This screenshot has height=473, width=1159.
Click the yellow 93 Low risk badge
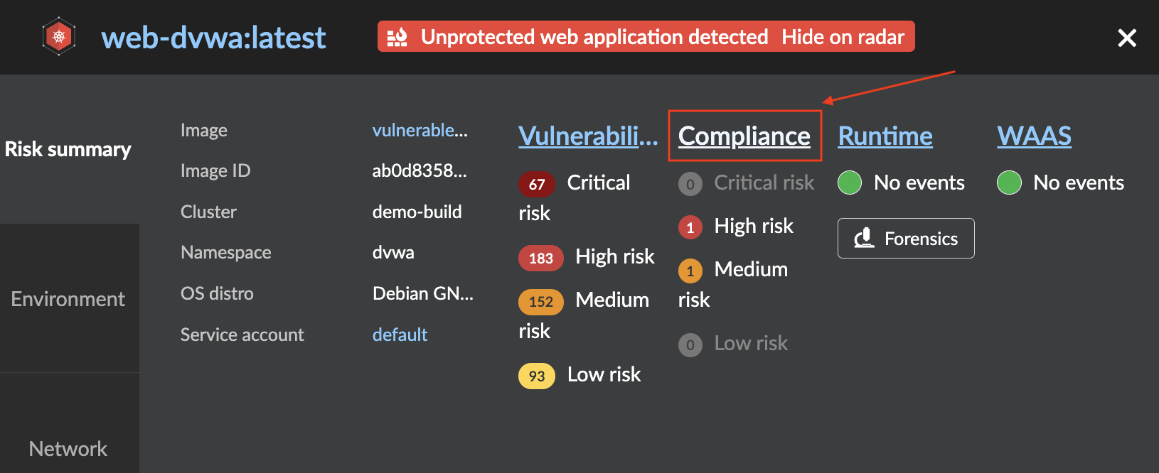(537, 376)
